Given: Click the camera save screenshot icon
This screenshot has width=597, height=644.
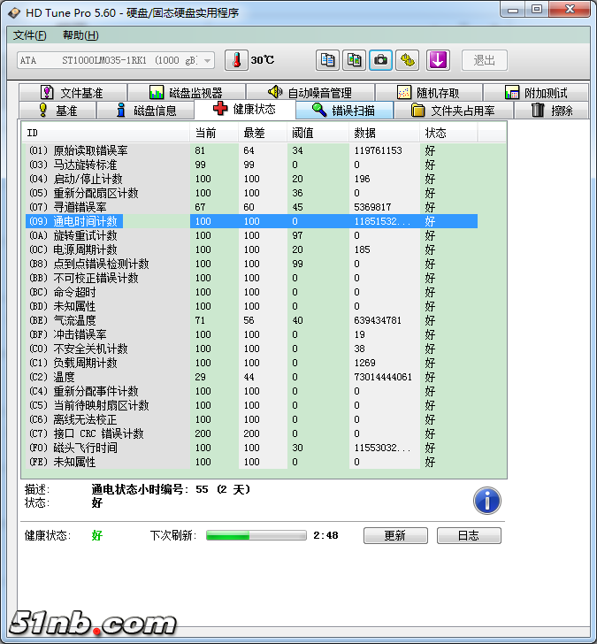Looking at the screenshot, I should (381, 60).
